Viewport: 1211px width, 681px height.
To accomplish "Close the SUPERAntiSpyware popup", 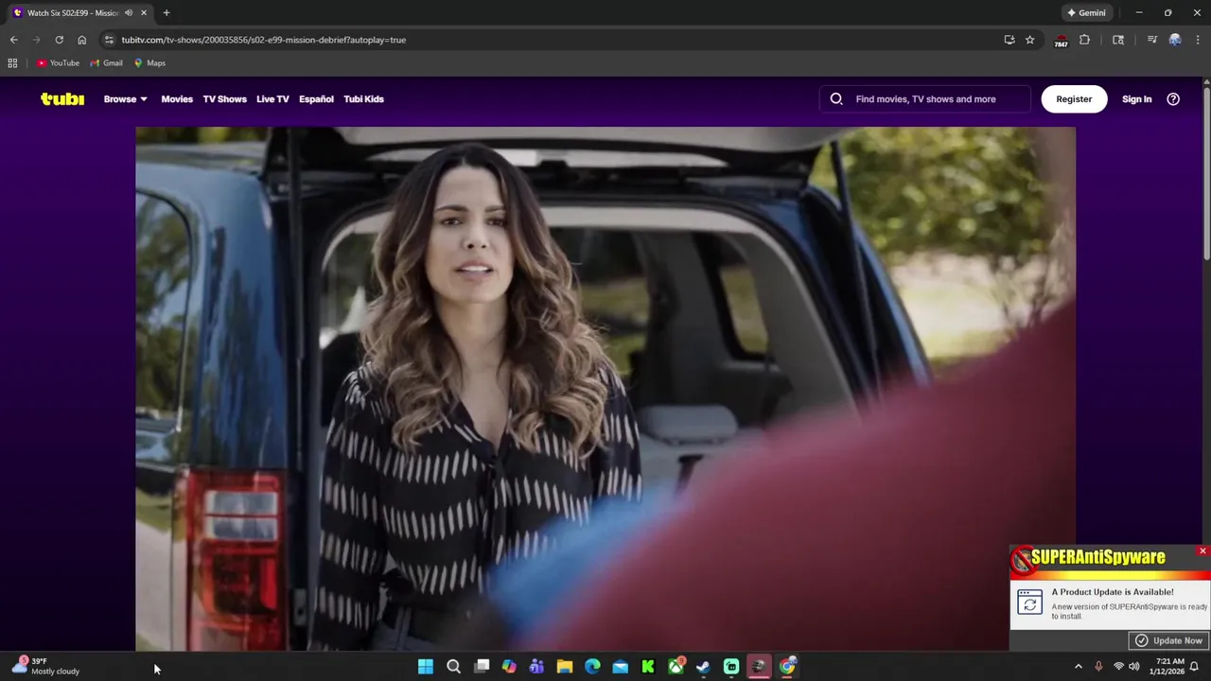I will point(1202,550).
